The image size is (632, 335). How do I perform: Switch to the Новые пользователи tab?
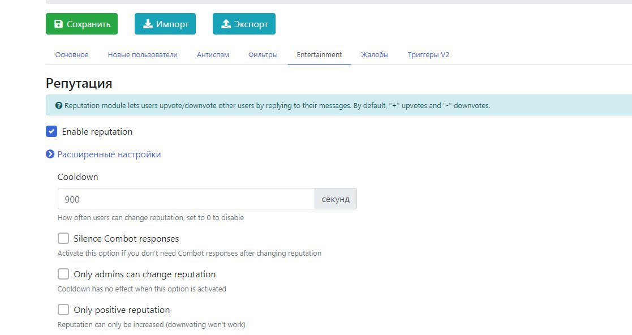(x=143, y=55)
